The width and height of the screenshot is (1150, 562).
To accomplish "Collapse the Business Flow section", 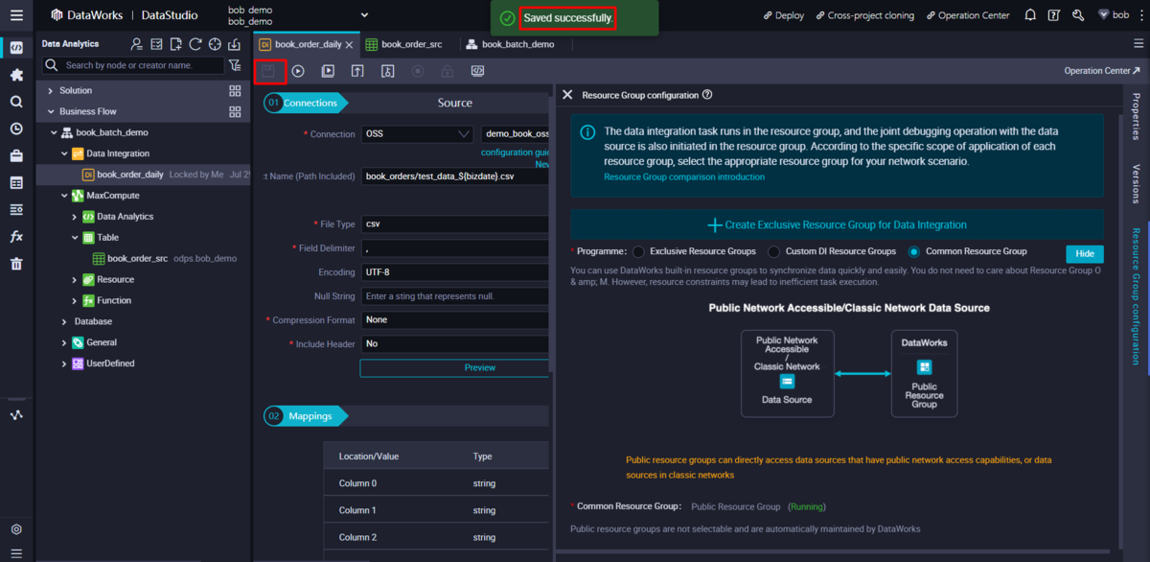I will [51, 111].
